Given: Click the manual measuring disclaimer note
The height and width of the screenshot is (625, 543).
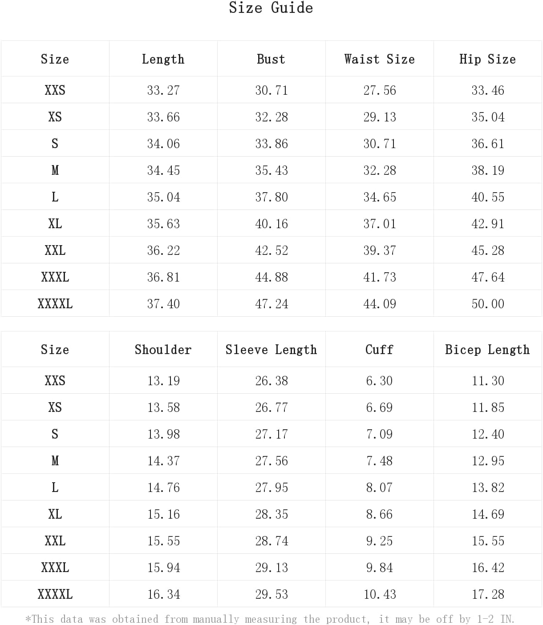Looking at the screenshot, I should click(270, 619).
